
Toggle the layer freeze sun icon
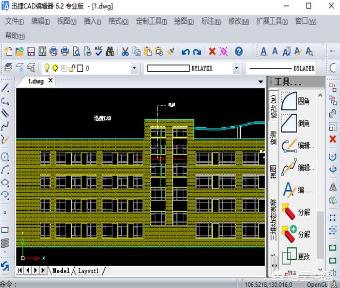(55, 68)
